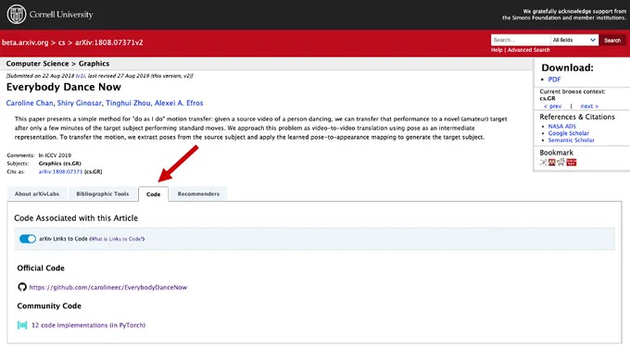Screen dimensions: 630x347
Task: Click the GitHub octocat icon under Official Code
Action: [22, 287]
